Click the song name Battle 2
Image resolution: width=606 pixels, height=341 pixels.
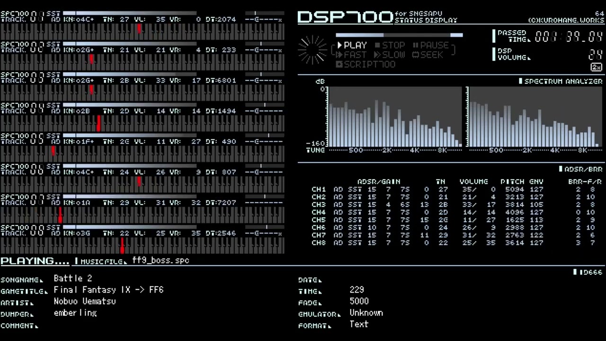coord(73,278)
